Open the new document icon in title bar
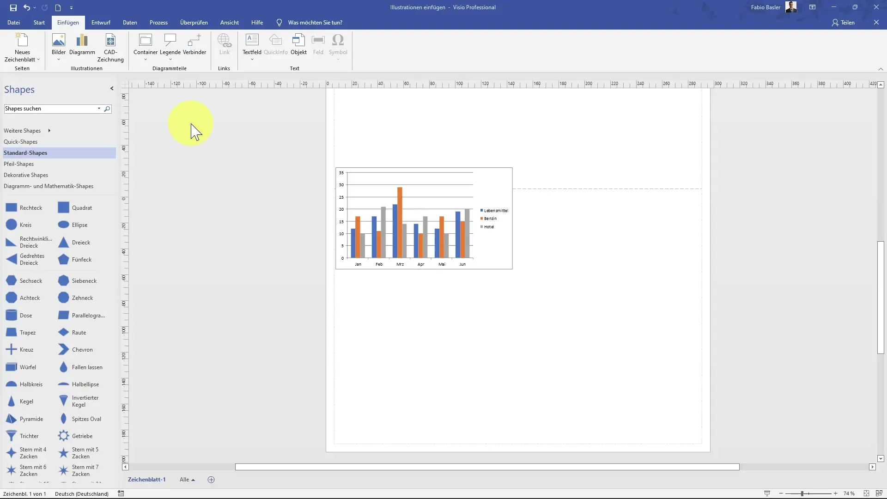Screen dimensions: 887x499 pyautogui.click(x=58, y=7)
